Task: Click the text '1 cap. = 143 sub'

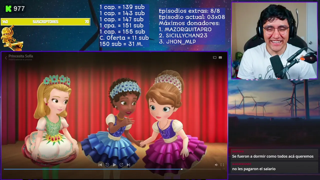Action: point(122,13)
